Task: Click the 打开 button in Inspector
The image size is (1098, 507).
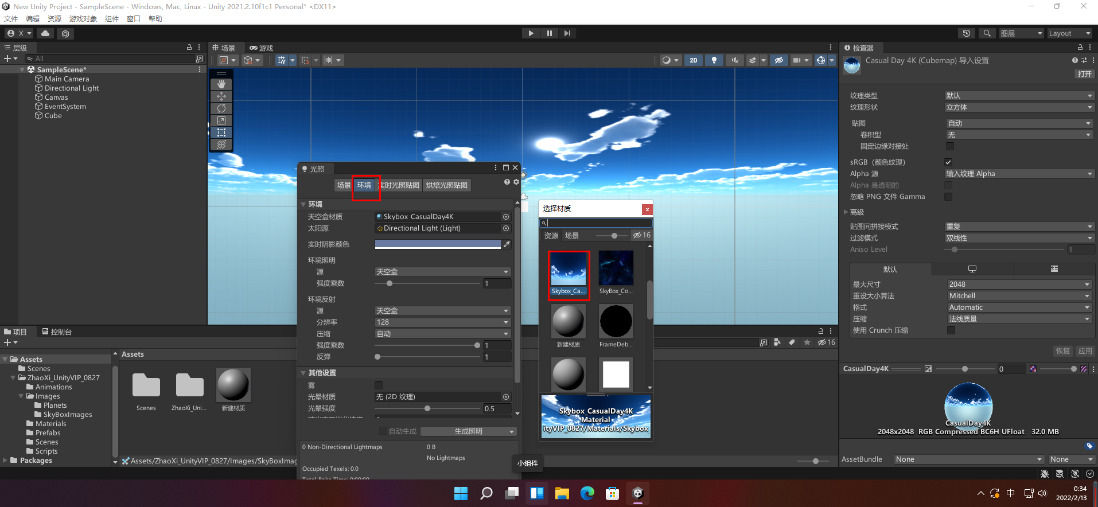Action: tap(1084, 74)
